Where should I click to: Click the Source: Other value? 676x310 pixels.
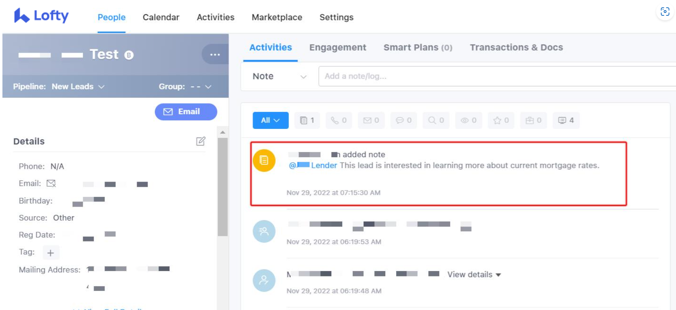[x=64, y=218]
